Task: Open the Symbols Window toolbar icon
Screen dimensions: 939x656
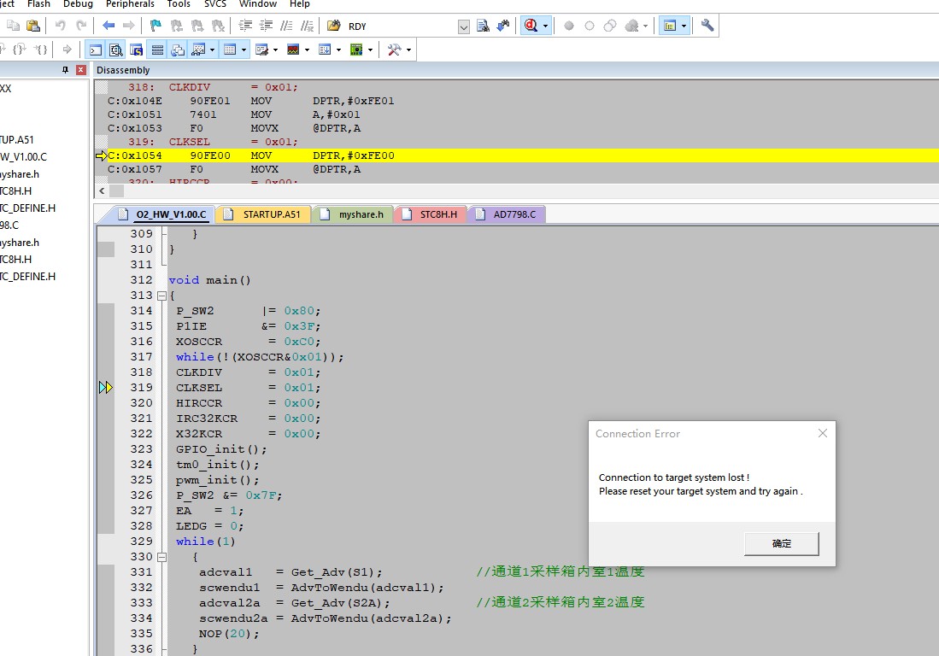Action: point(137,50)
